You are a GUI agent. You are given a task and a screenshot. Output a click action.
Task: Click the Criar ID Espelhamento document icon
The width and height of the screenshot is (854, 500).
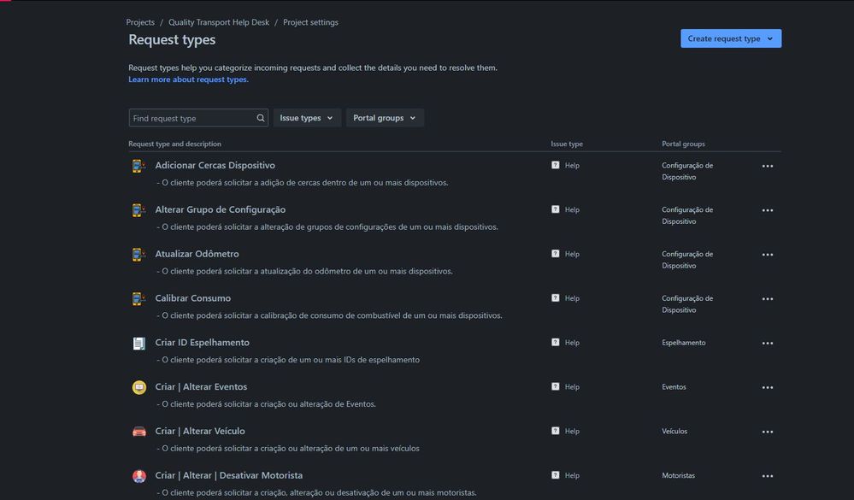coord(138,343)
